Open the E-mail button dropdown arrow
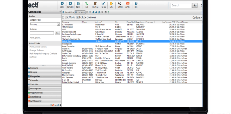This screenshot has width=231, height=114. pos(131,5)
